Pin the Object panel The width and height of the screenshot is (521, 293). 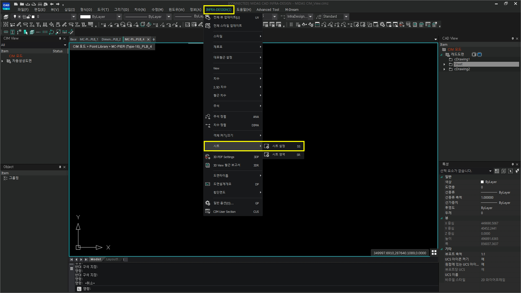coord(60,167)
